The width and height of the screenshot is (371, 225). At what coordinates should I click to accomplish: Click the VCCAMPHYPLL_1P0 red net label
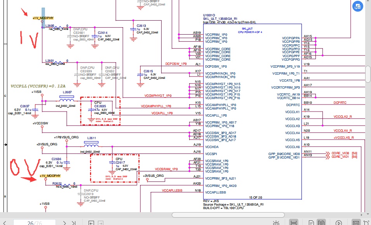tap(156, 106)
